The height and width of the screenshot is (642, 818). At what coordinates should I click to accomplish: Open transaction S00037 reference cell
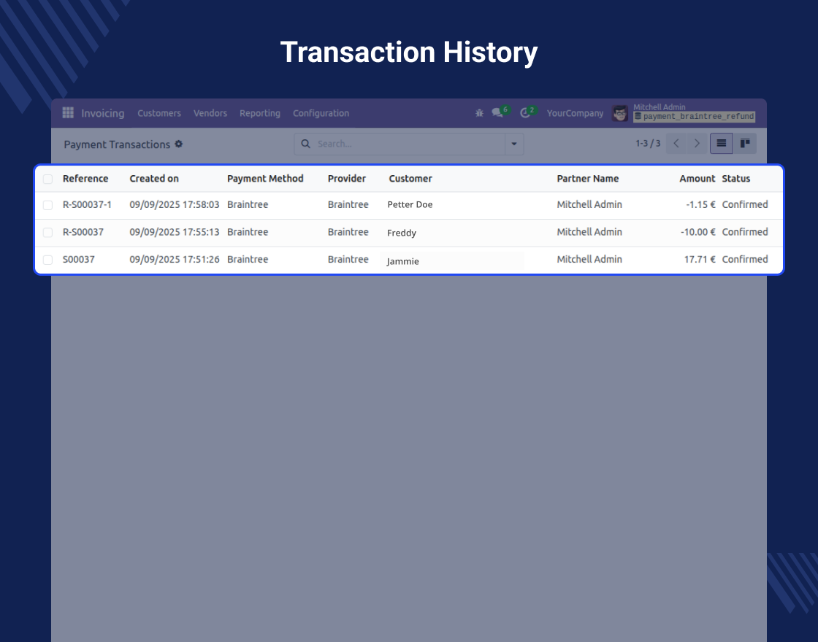tap(79, 259)
